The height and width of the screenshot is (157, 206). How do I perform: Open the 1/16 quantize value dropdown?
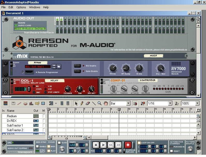[x=170, y=103]
